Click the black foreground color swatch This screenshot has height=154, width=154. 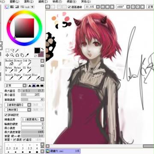click(x=37, y=50)
